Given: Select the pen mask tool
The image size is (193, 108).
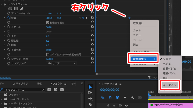Looking at the screenshot, I should (22, 9).
